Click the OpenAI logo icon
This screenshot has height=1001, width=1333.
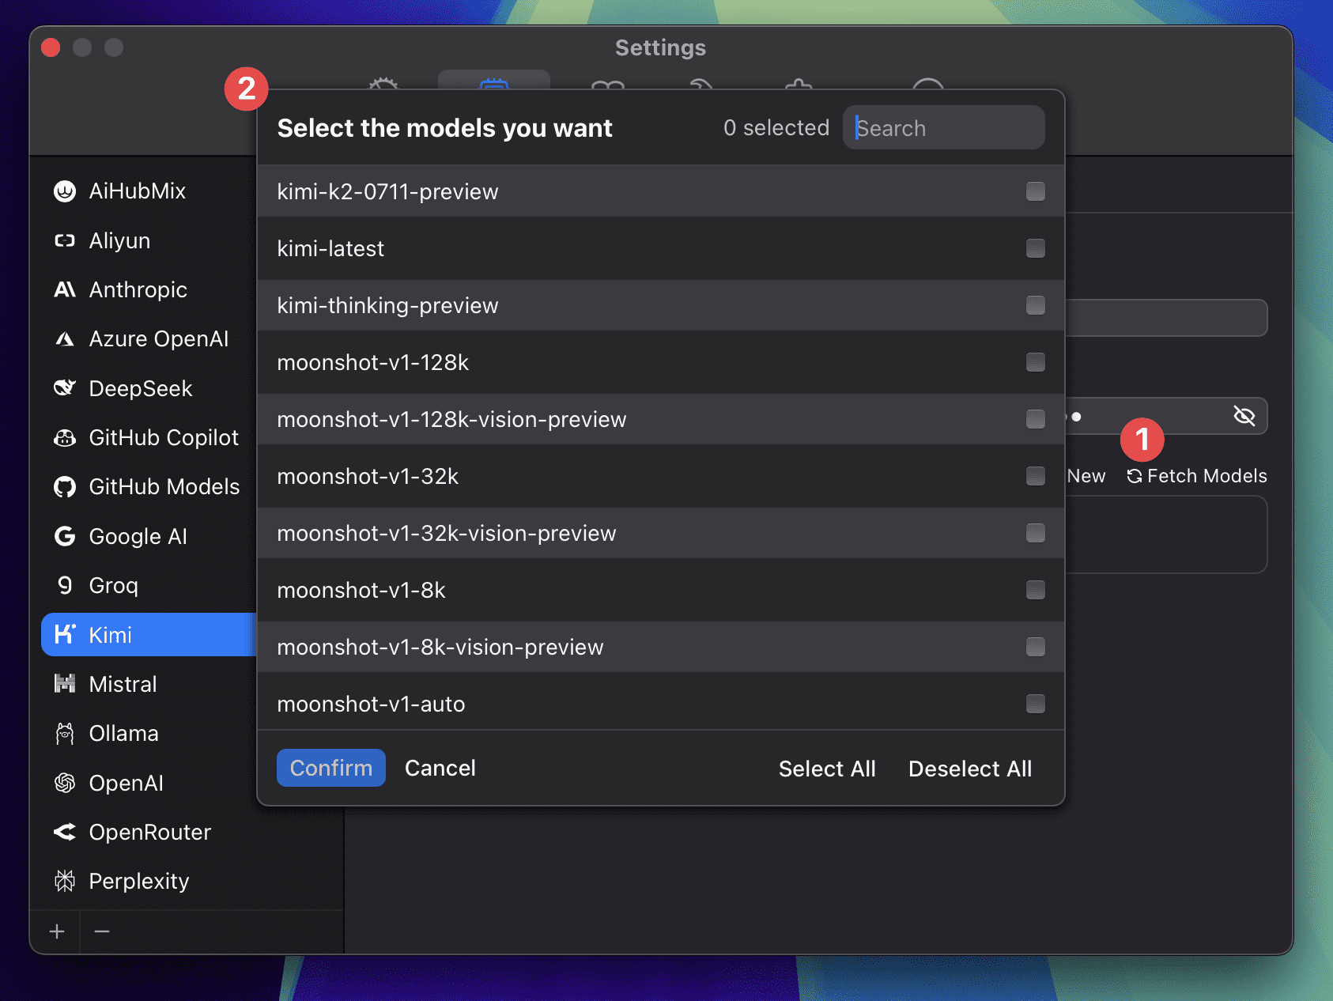[65, 783]
